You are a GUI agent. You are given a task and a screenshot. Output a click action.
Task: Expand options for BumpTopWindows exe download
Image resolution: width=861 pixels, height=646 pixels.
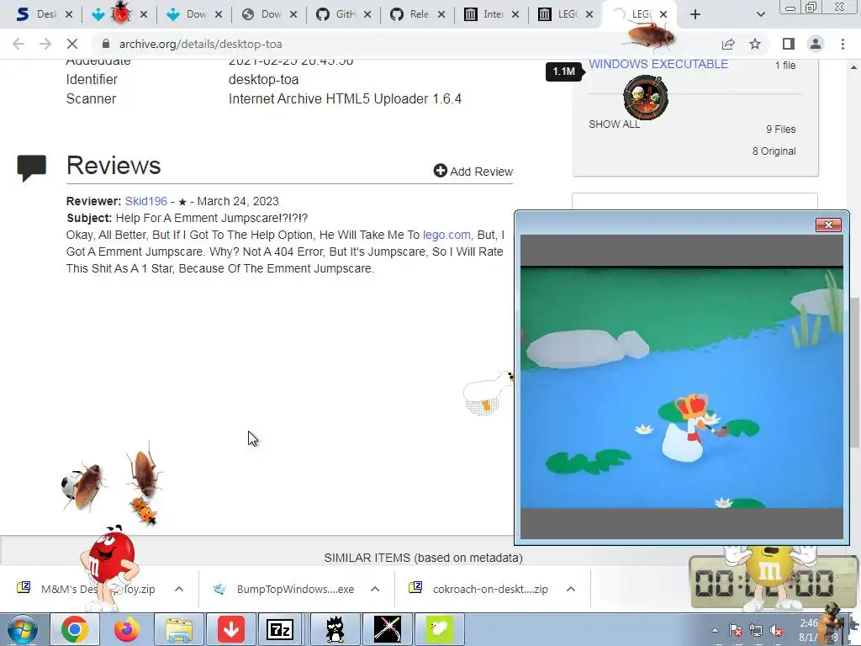(x=375, y=589)
